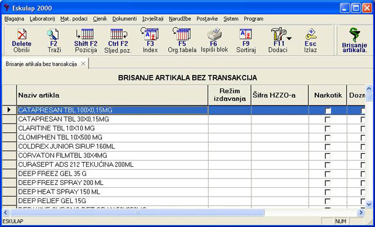The width and height of the screenshot is (375, 227).
Task: Maximize the Eskulap 2000 window
Action: coord(356,8)
